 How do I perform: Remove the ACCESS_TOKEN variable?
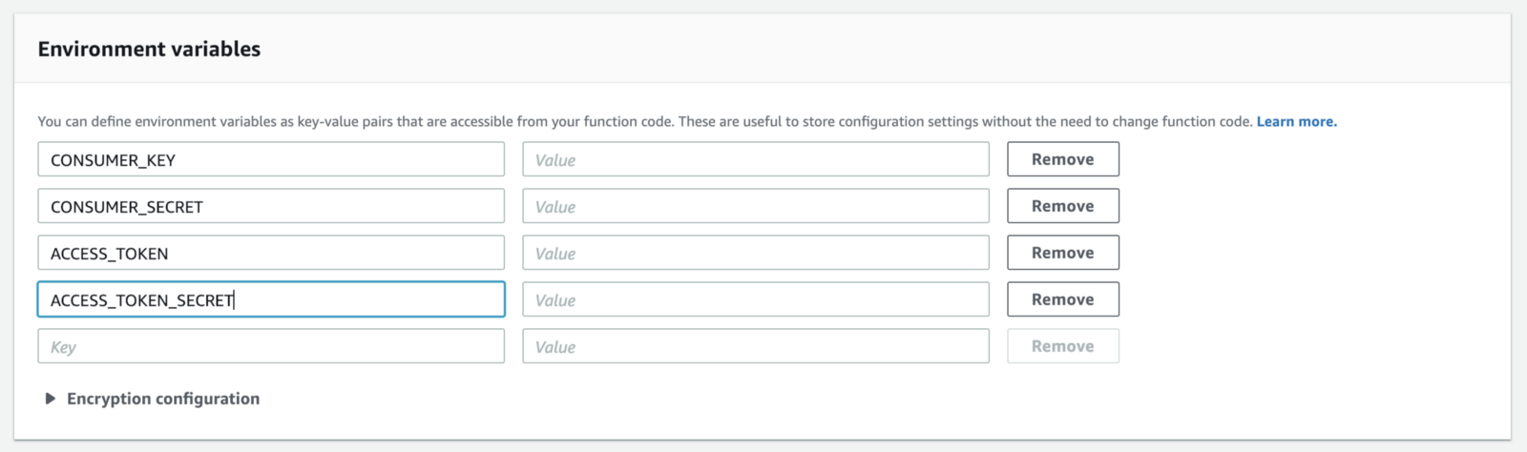point(1062,253)
